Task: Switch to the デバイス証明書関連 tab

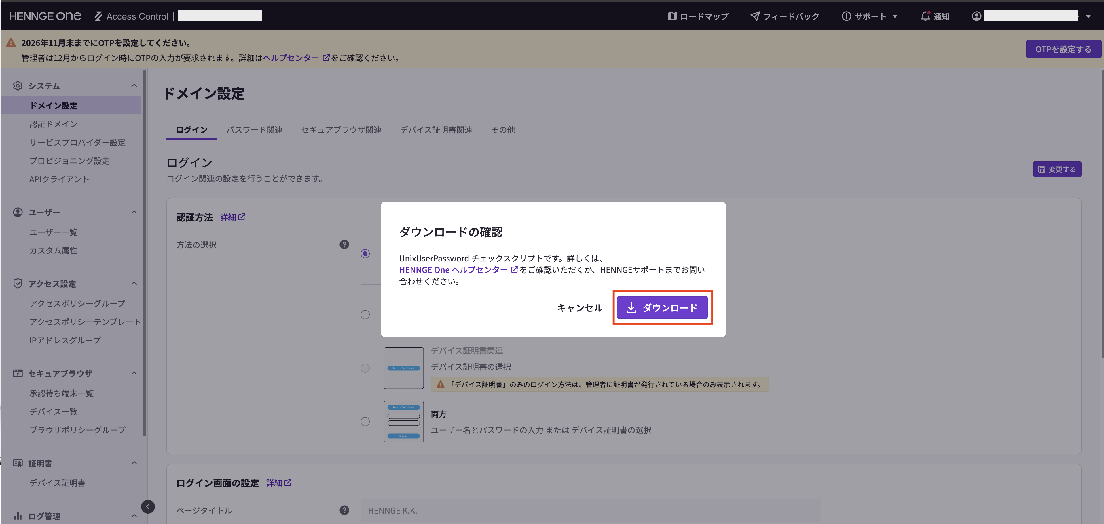Action: (436, 130)
